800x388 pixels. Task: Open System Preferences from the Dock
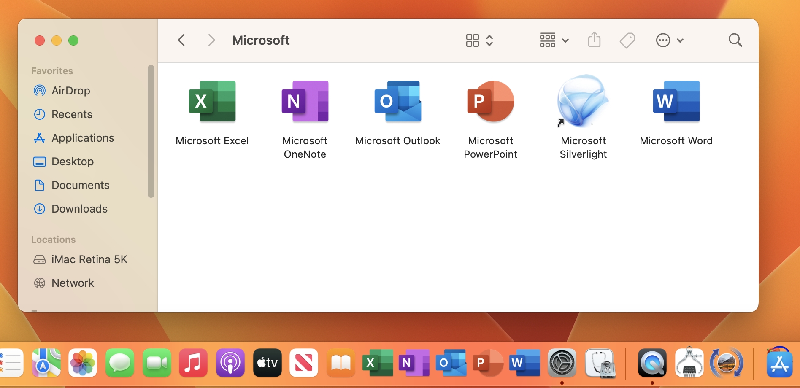(562, 363)
